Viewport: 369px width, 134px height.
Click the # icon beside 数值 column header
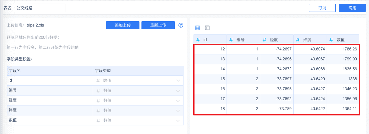331,40
